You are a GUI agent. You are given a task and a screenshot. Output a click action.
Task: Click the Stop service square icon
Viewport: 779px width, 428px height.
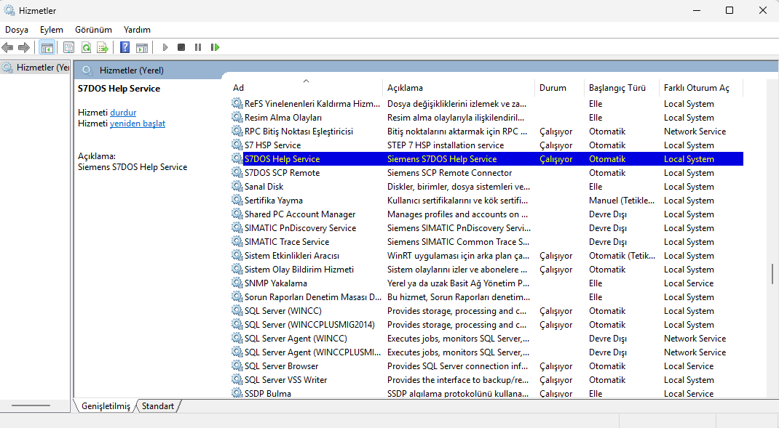coord(181,48)
